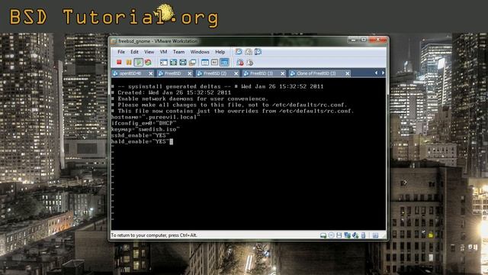The height and width of the screenshot is (275, 488).
Task: Click the USB device status bar icon
Action: [363, 235]
